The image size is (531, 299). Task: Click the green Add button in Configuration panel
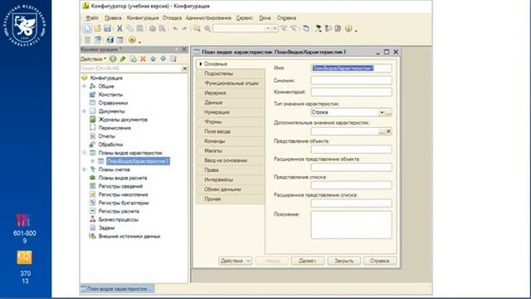(113, 59)
